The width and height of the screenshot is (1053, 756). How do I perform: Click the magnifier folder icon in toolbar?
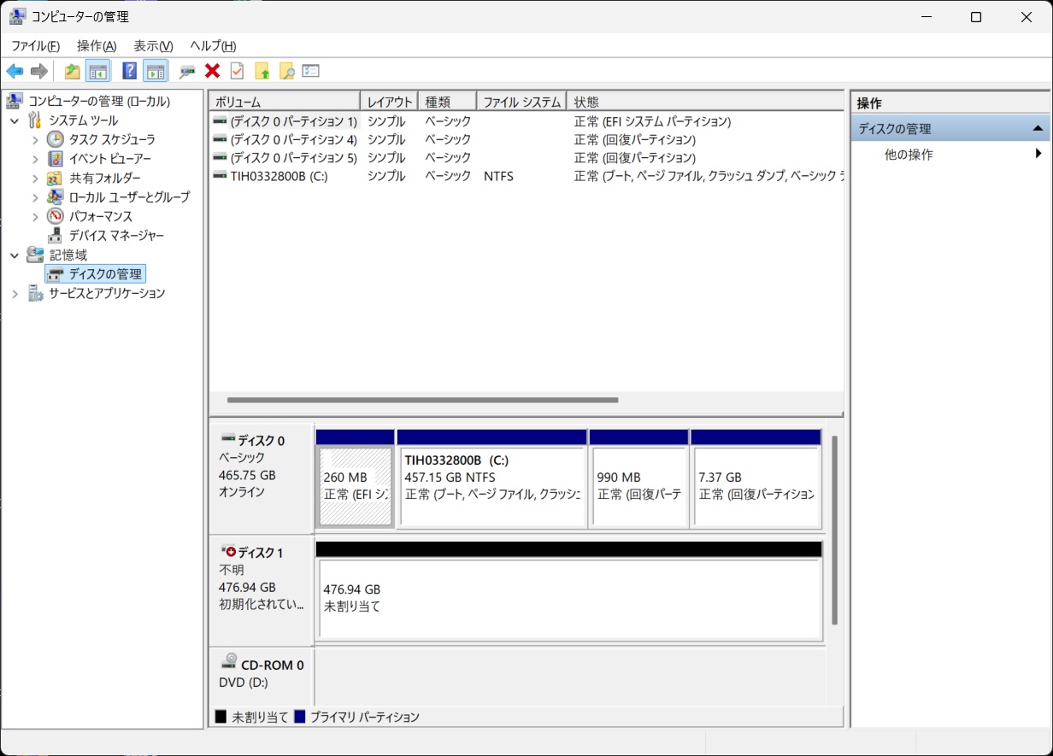pyautogui.click(x=286, y=71)
